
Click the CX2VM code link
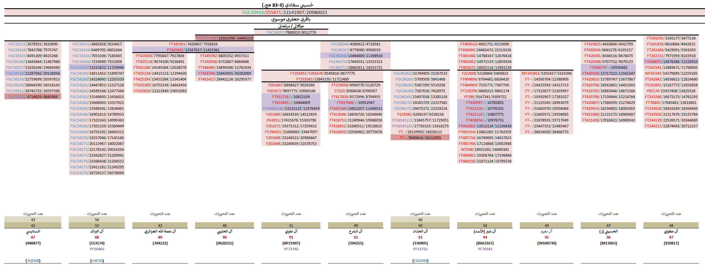(x=420, y=261)
